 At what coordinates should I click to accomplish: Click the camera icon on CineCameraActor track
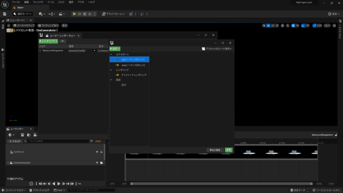101,163
